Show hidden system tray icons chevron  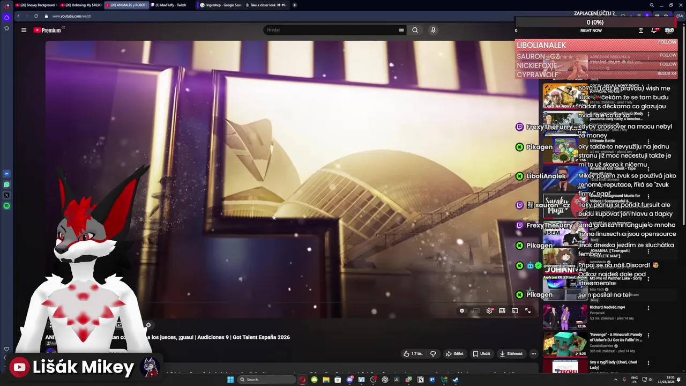616,380
